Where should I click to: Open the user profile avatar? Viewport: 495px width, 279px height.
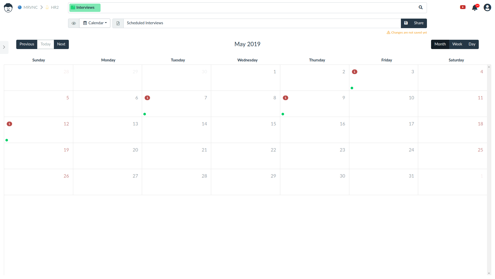click(x=487, y=7)
